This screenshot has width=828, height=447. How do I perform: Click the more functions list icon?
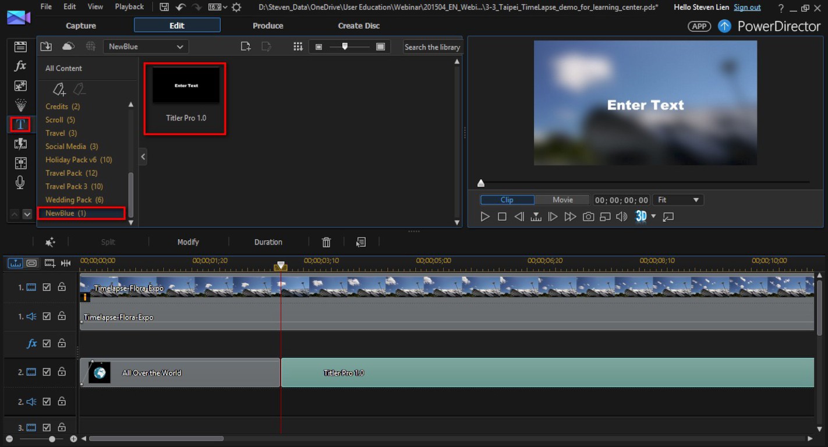click(x=361, y=242)
